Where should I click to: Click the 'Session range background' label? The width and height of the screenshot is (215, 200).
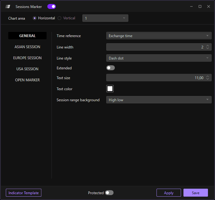78,100
